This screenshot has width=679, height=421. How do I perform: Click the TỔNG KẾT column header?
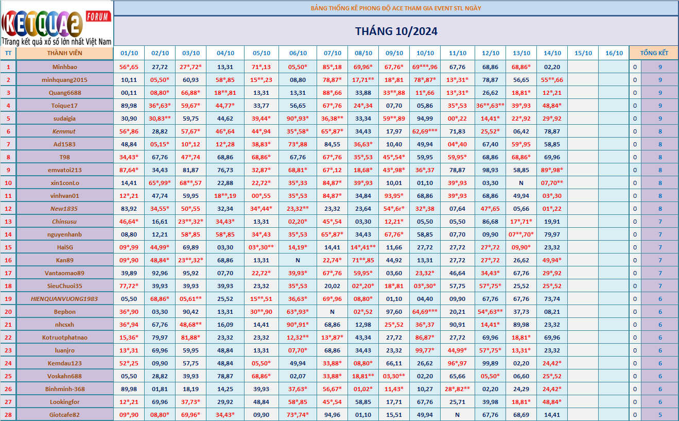(654, 53)
